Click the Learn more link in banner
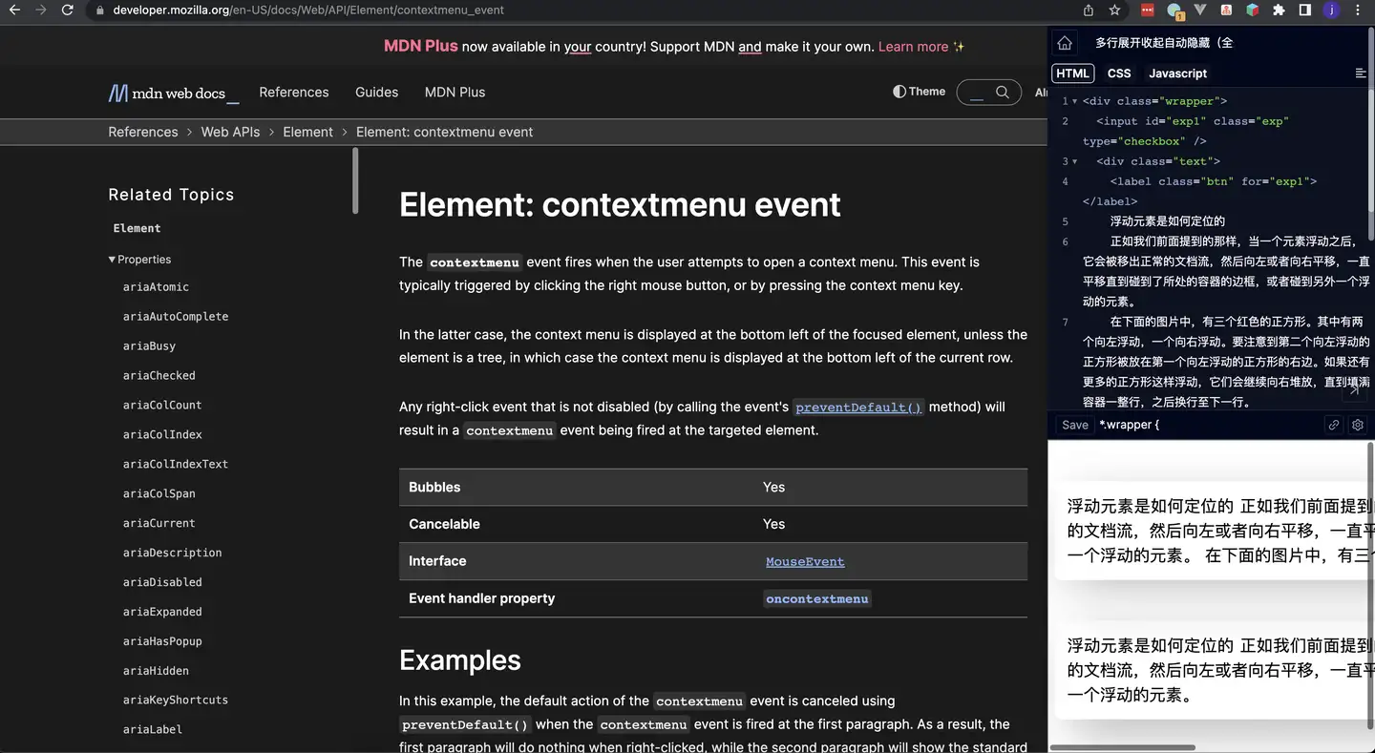The width and height of the screenshot is (1375, 753). (x=913, y=46)
